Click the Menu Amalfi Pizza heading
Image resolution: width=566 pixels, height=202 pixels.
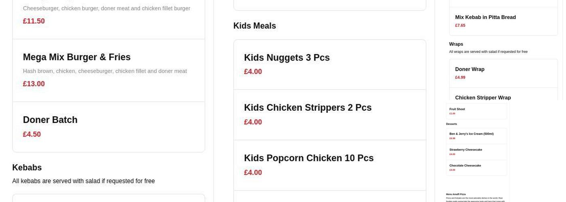pos(456,194)
